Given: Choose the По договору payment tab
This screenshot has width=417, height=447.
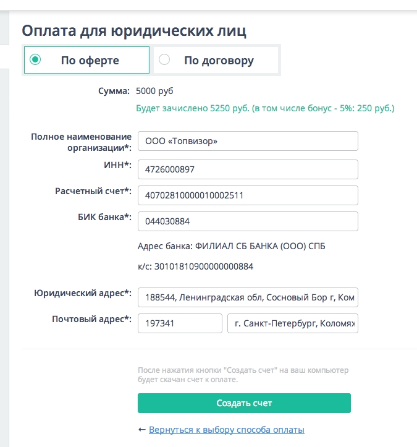Looking at the screenshot, I should point(216,60).
